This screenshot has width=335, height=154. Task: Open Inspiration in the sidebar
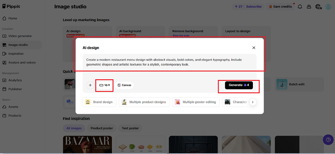click(x=21, y=54)
